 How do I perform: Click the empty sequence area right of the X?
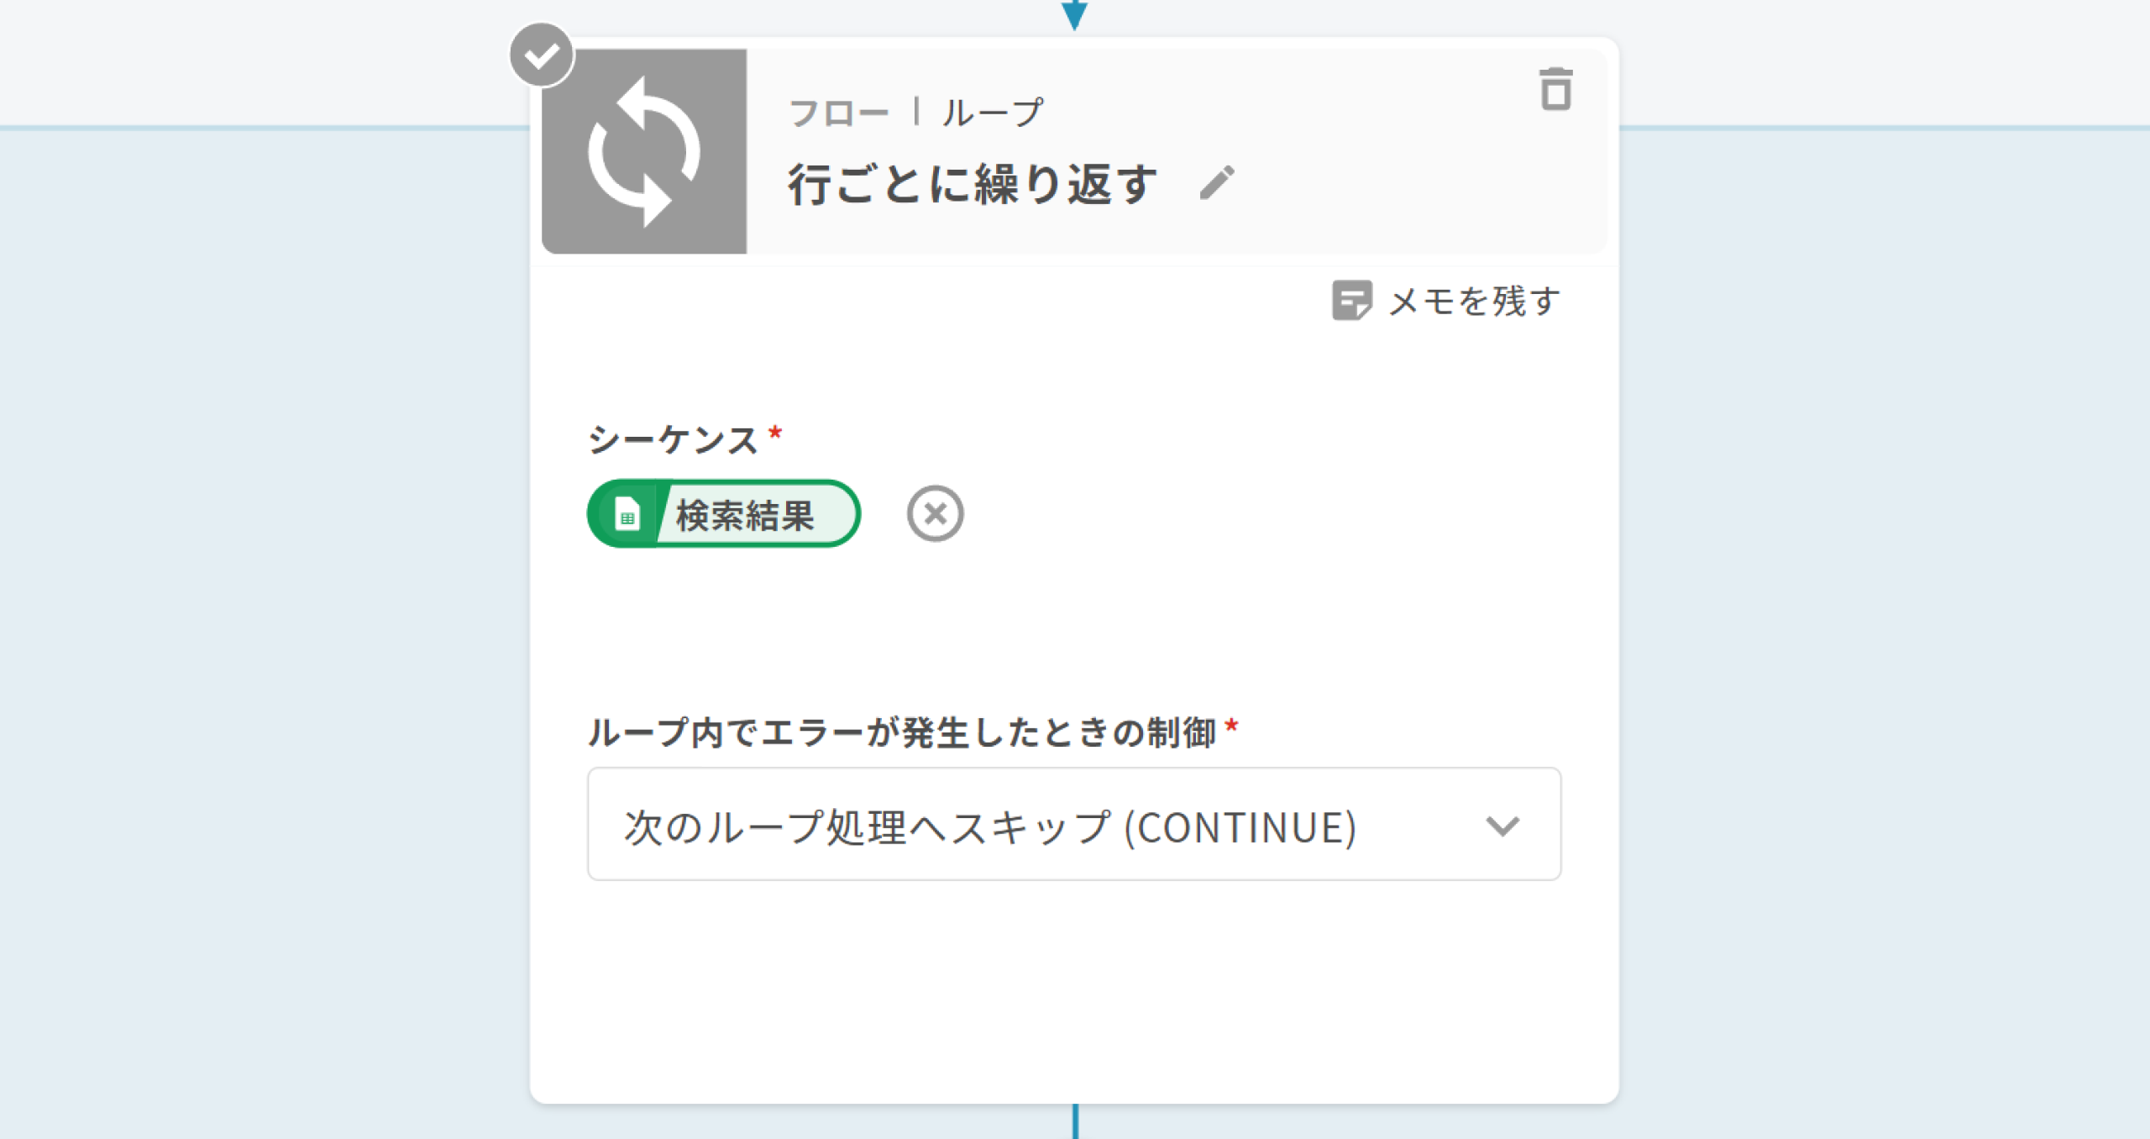click(1260, 513)
